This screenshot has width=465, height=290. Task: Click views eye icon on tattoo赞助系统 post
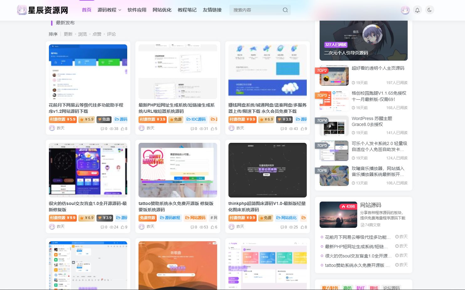pyautogui.click(x=201, y=227)
